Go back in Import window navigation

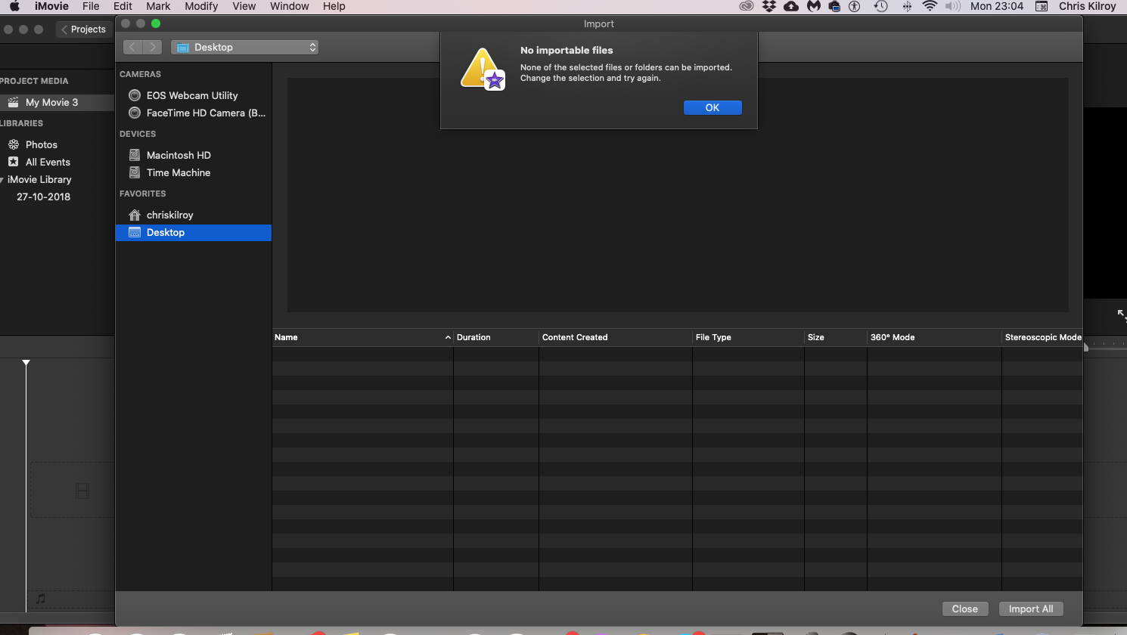pos(132,47)
